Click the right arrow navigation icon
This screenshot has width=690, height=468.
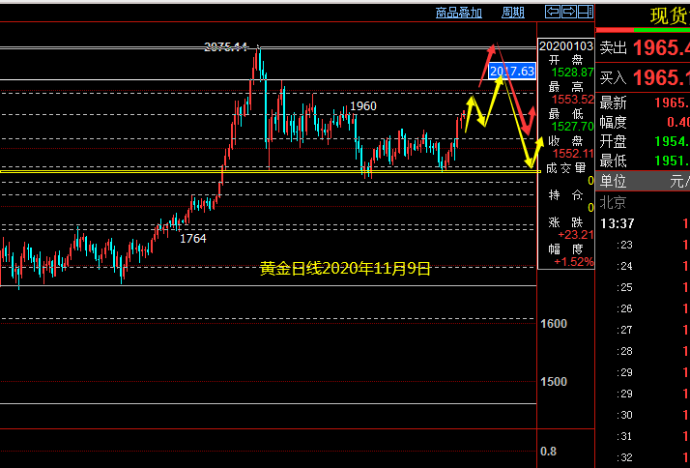point(569,12)
